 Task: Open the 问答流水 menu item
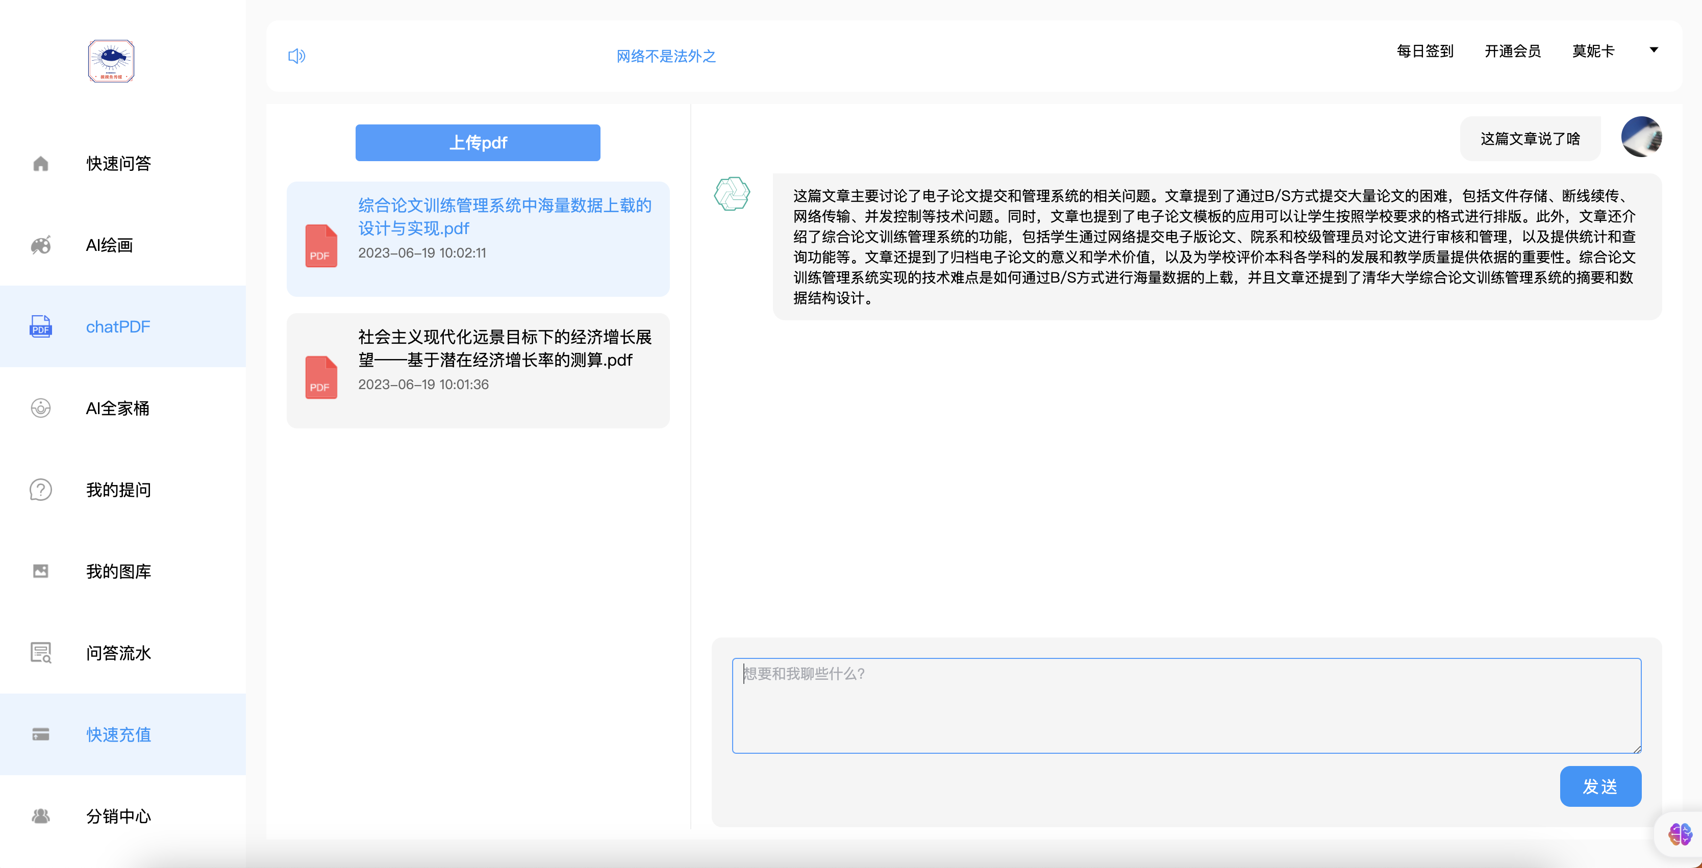coord(118,653)
